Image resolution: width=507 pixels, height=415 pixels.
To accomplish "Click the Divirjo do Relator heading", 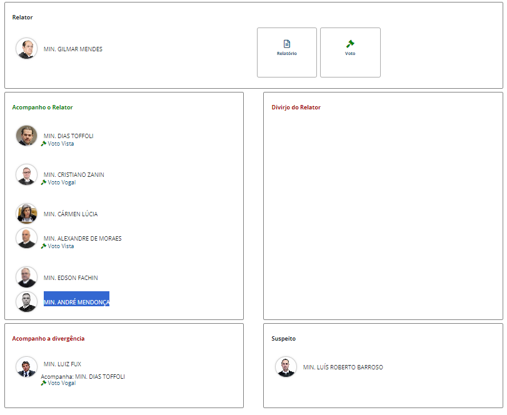I will [x=296, y=107].
